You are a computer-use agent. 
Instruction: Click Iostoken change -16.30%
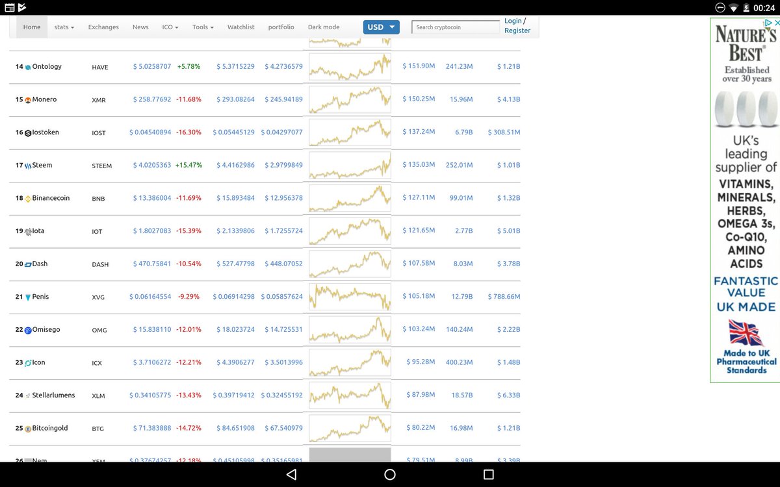point(188,132)
